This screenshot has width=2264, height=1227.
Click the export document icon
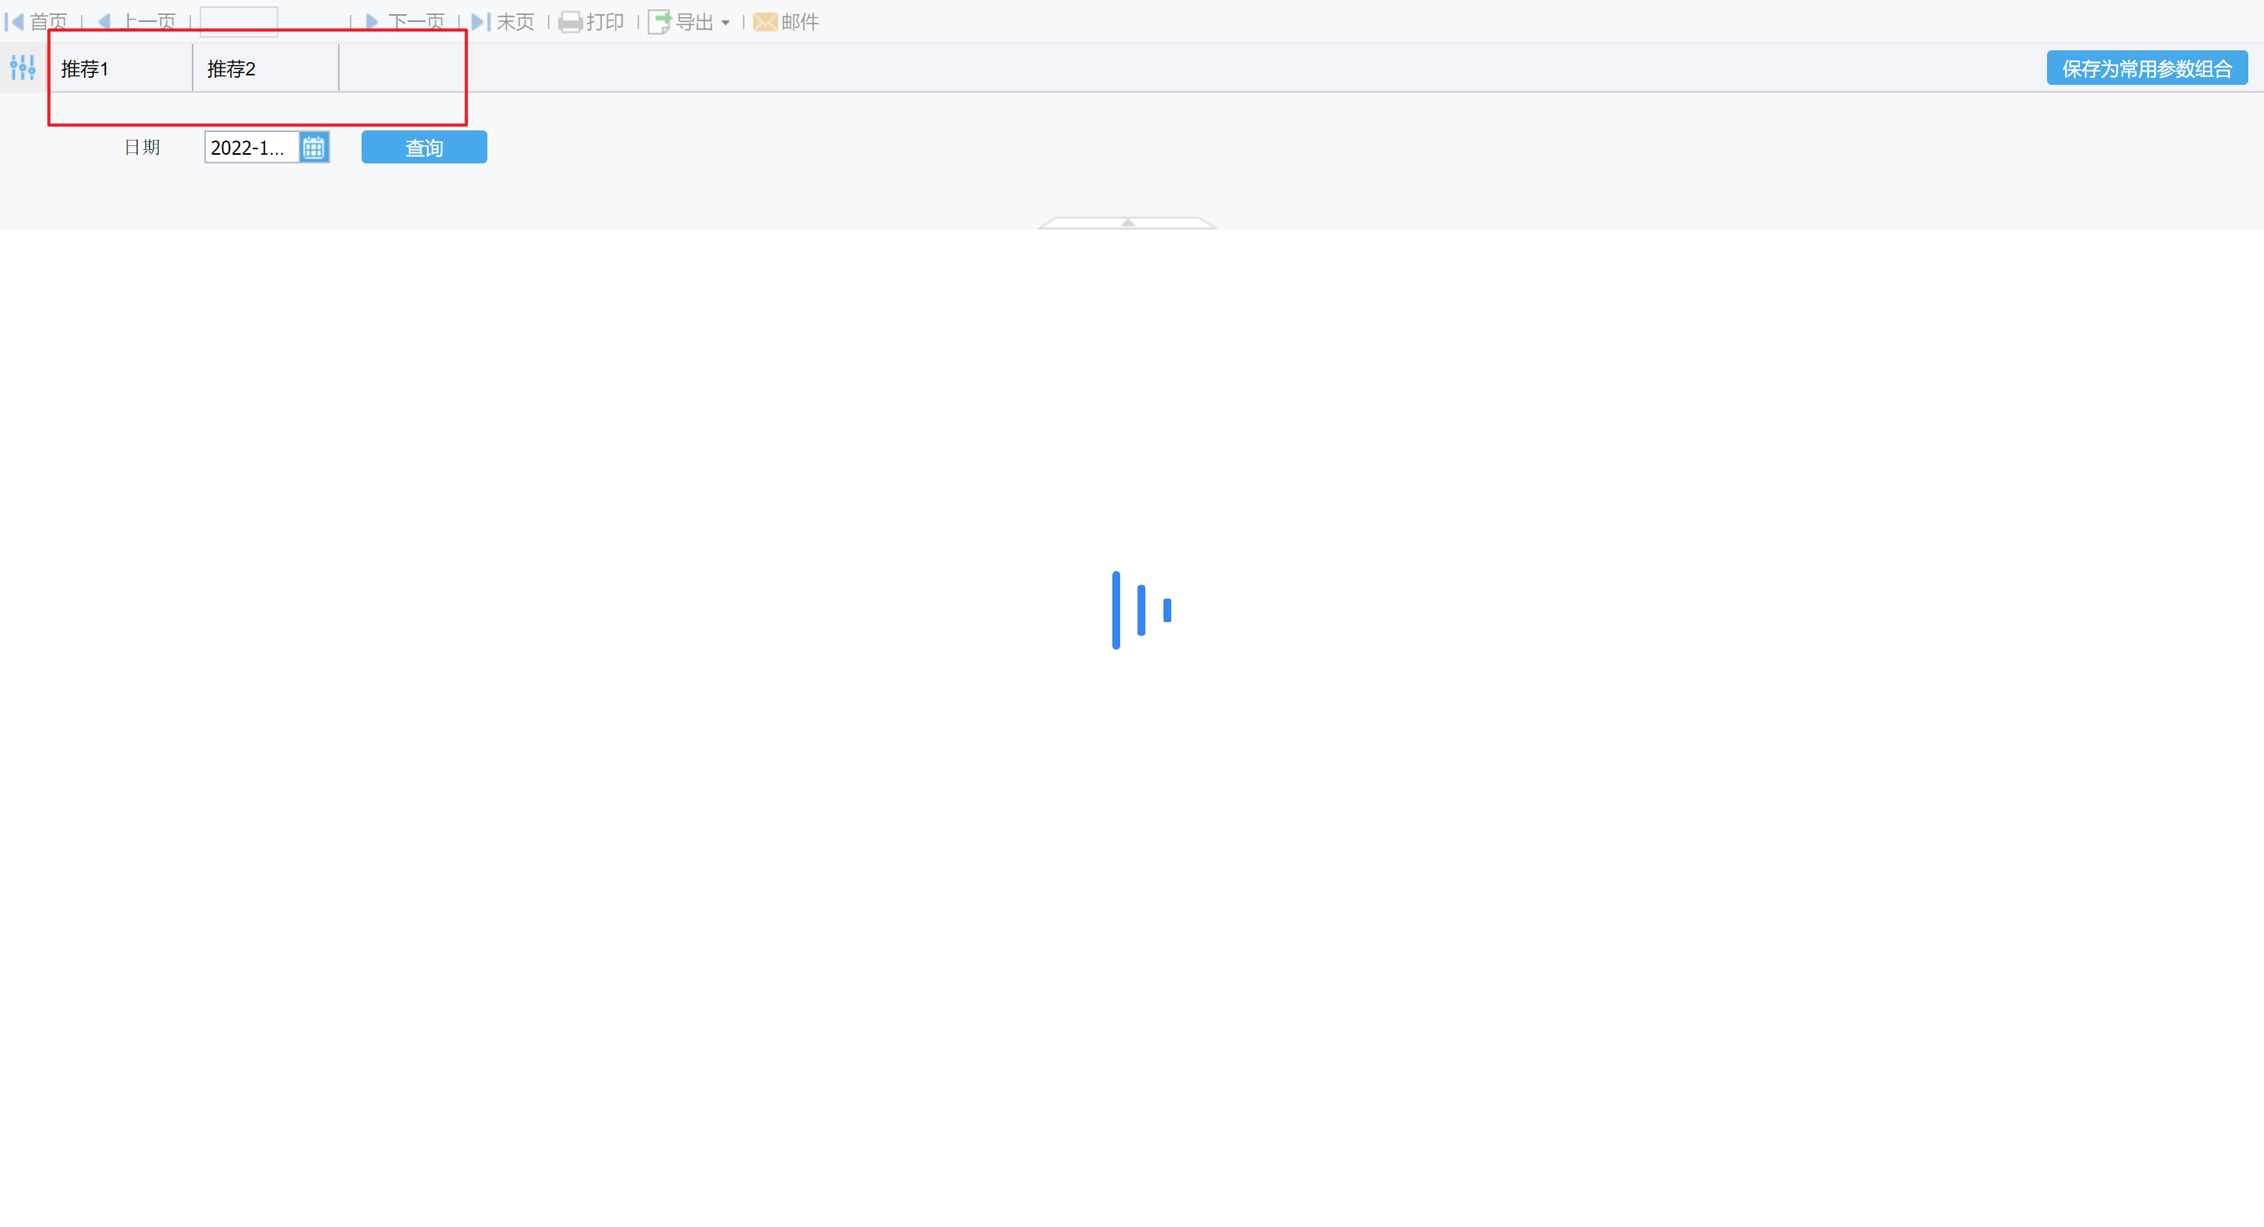click(x=660, y=22)
